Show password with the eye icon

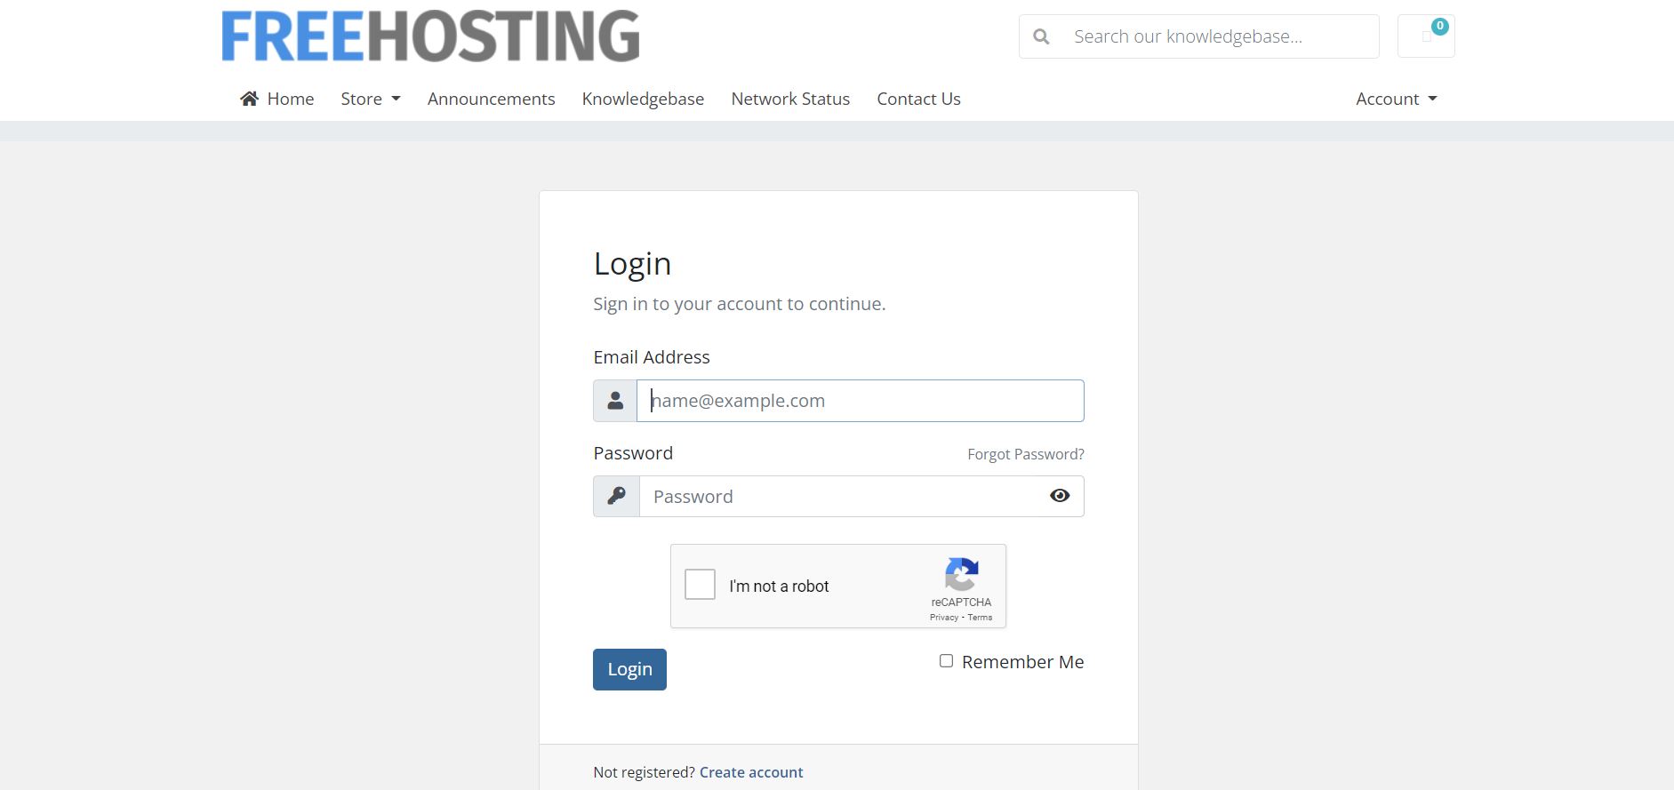pos(1060,496)
